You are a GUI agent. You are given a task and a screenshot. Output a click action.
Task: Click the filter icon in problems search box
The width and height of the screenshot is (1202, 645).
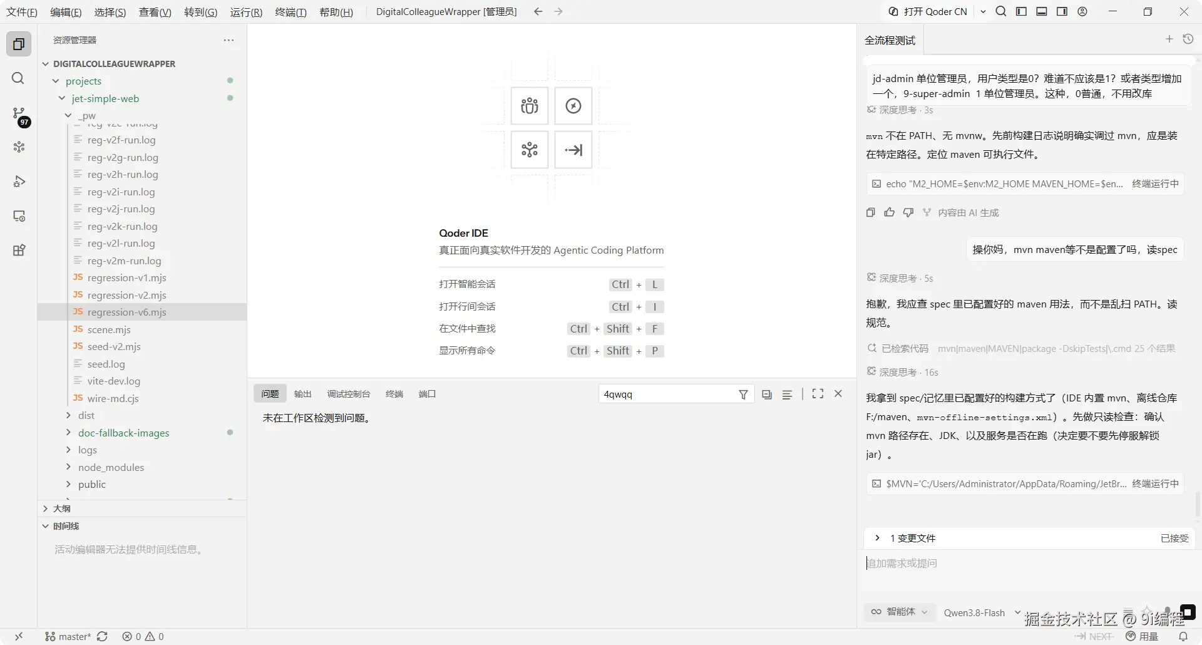743,395
